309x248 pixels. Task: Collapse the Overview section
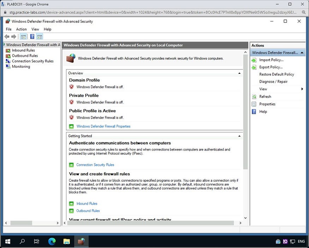click(x=239, y=73)
